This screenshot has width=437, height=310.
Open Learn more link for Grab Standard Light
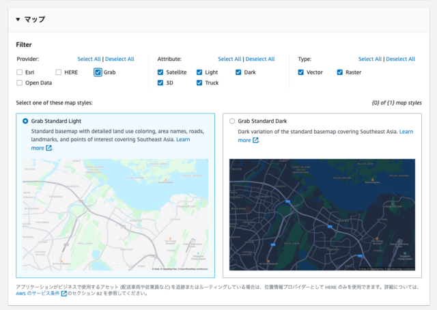(183, 139)
